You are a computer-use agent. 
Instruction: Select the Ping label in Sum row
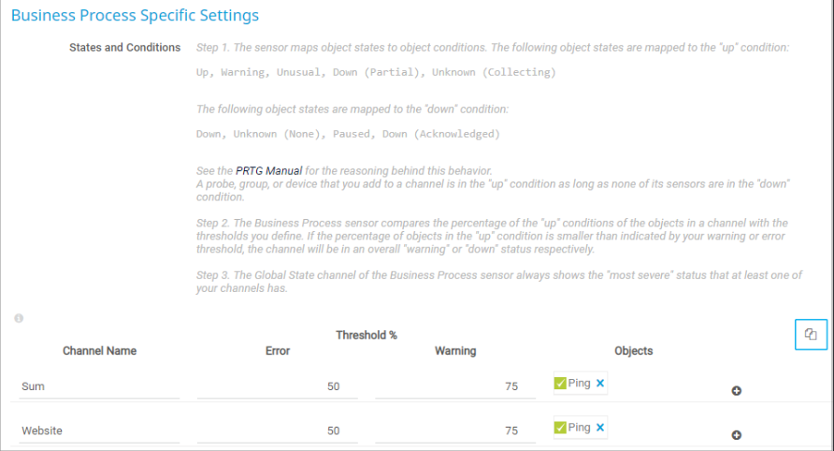pos(580,384)
